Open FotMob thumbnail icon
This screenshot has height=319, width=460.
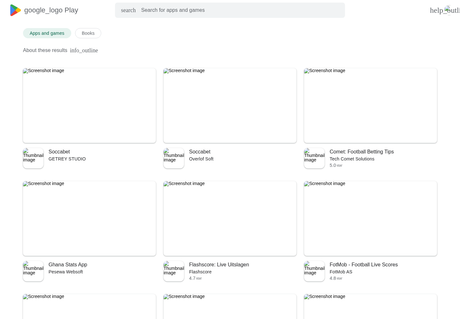coord(314,271)
